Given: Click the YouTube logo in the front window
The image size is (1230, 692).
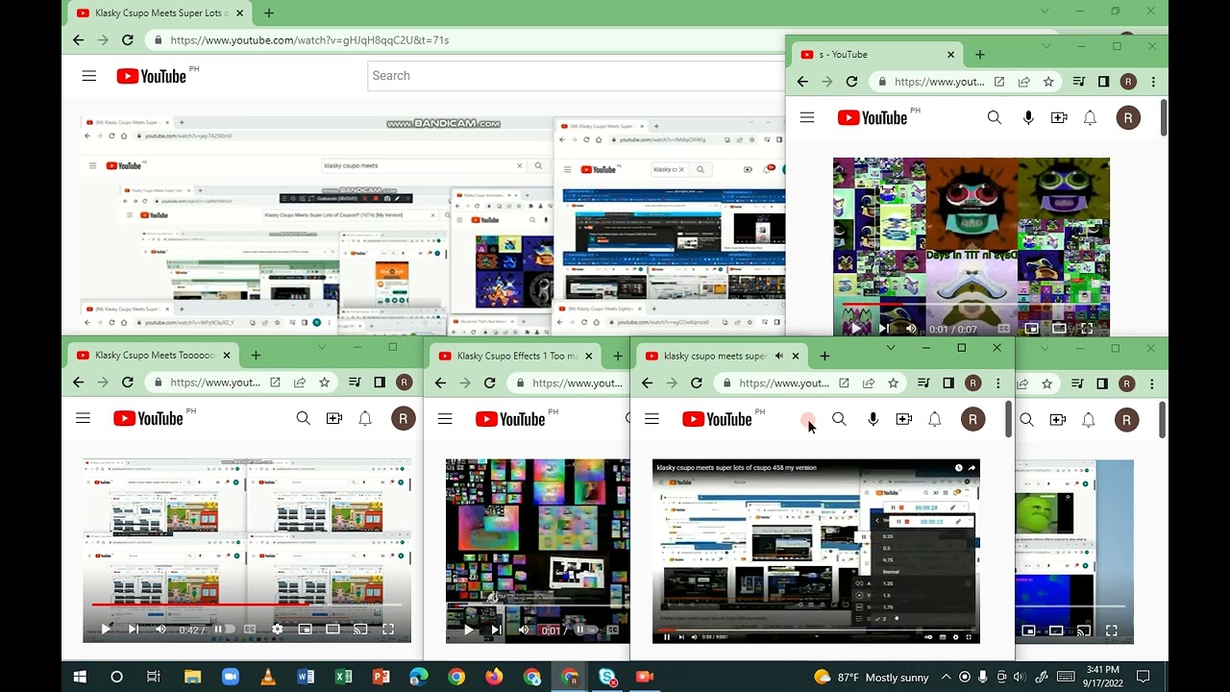Looking at the screenshot, I should click(x=717, y=419).
